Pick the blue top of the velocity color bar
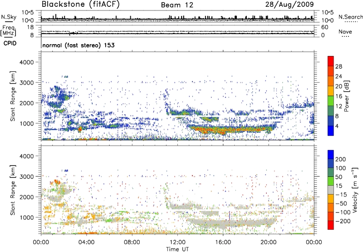This screenshot has width=363, height=252. tap(331, 155)
